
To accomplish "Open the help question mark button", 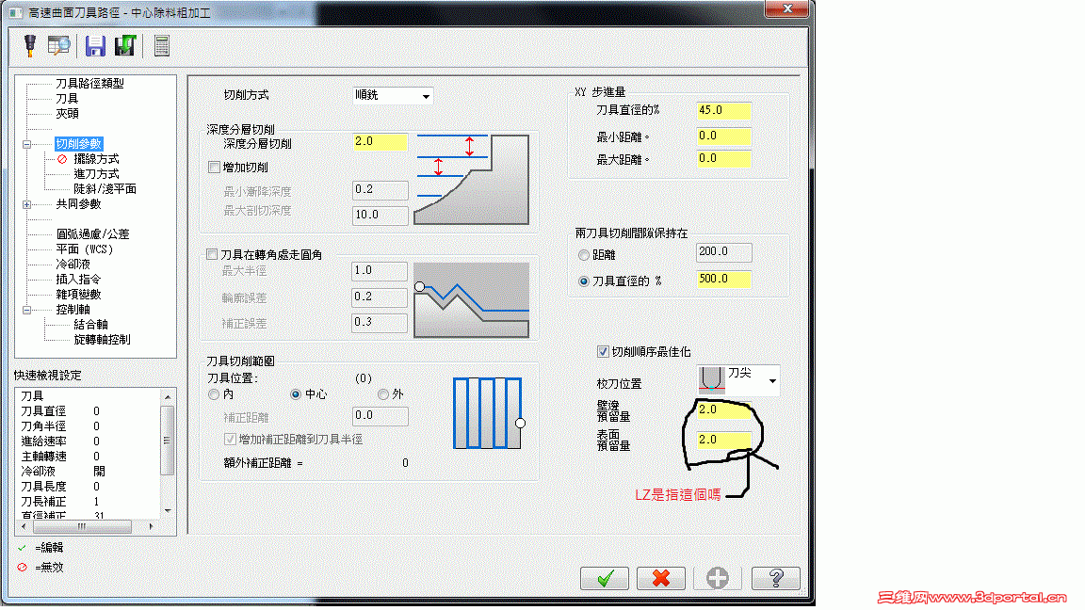I will [x=775, y=579].
